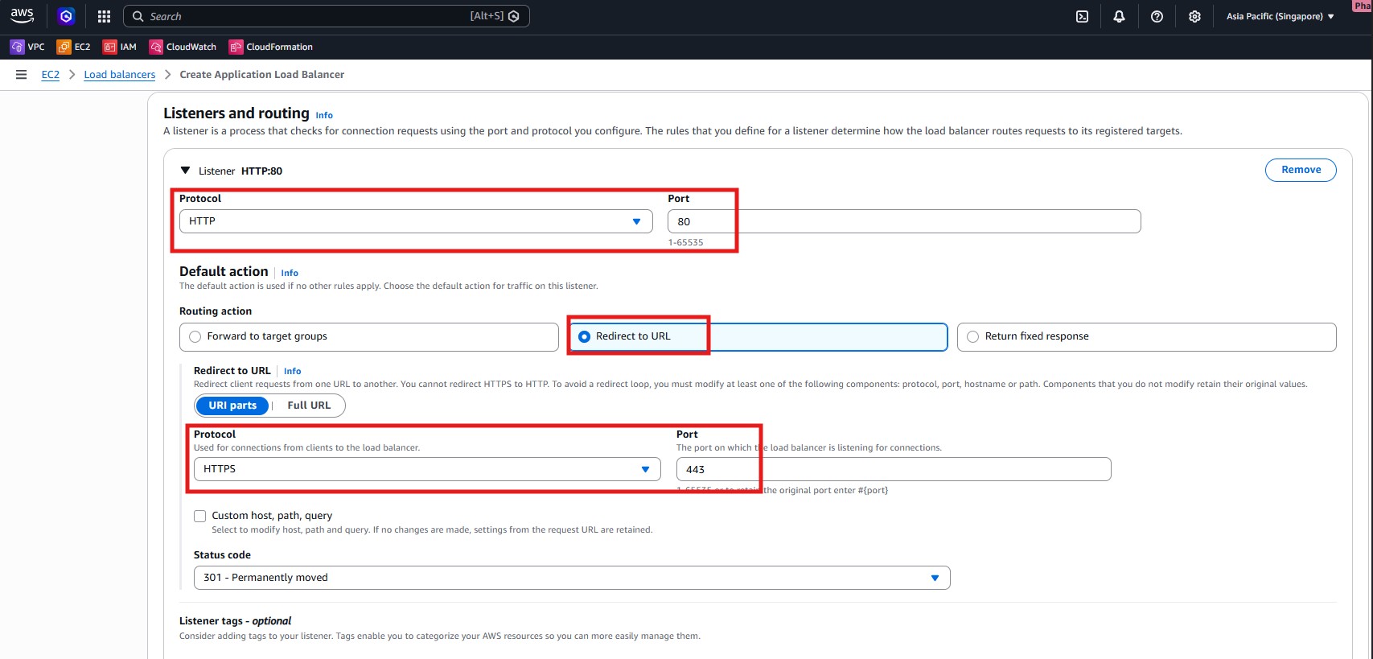The height and width of the screenshot is (659, 1373).
Task: Select Forward to target groups radio
Action: tap(195, 337)
